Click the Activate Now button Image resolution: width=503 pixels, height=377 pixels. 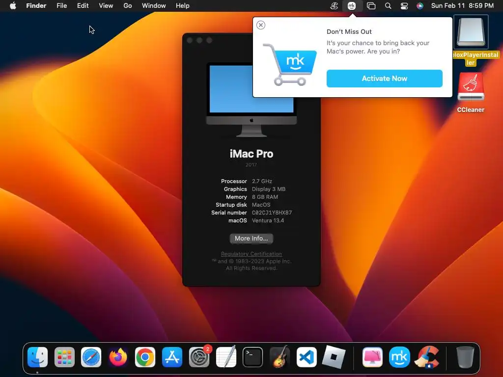pyautogui.click(x=384, y=79)
